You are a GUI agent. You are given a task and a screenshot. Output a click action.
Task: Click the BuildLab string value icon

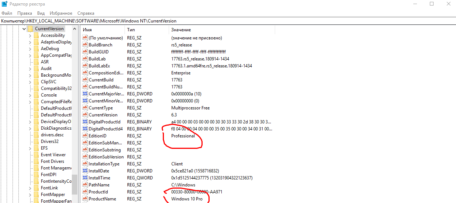(85, 59)
